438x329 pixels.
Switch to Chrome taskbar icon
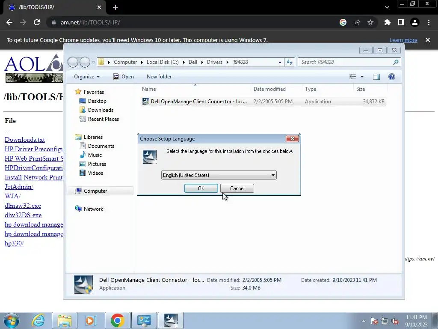point(117,320)
